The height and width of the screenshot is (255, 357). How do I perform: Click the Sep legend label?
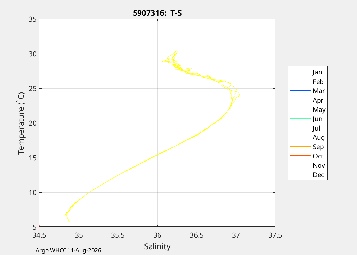318,147
